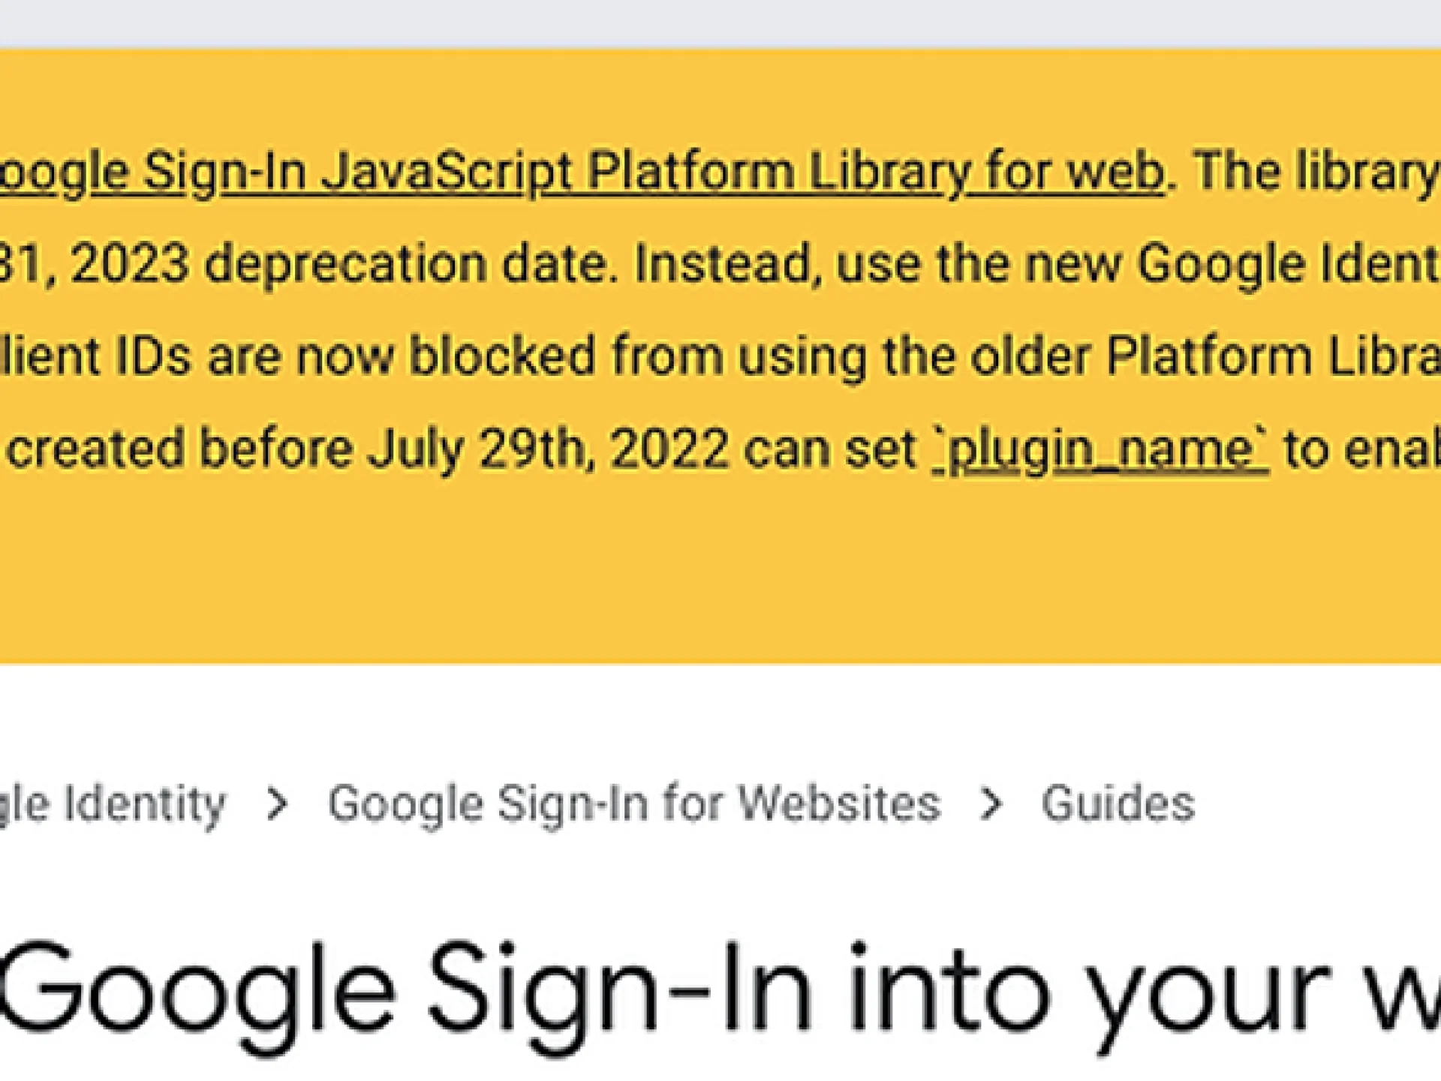Click "The library" text after the web link
Image resolution: width=1441 pixels, height=1081 pixels.
pyautogui.click(x=1313, y=172)
